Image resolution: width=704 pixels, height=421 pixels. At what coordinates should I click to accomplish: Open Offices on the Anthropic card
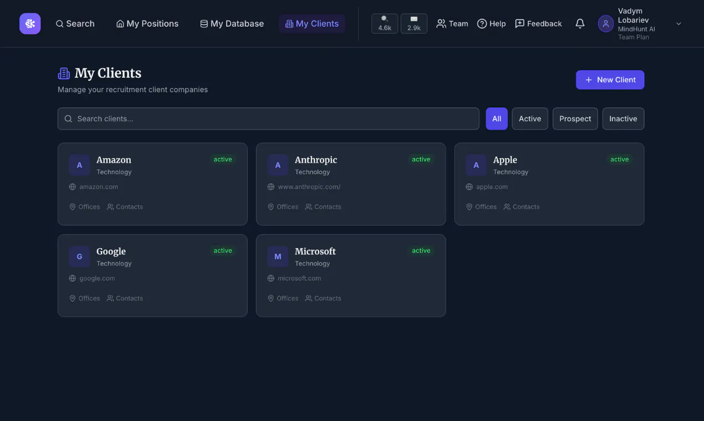(283, 207)
